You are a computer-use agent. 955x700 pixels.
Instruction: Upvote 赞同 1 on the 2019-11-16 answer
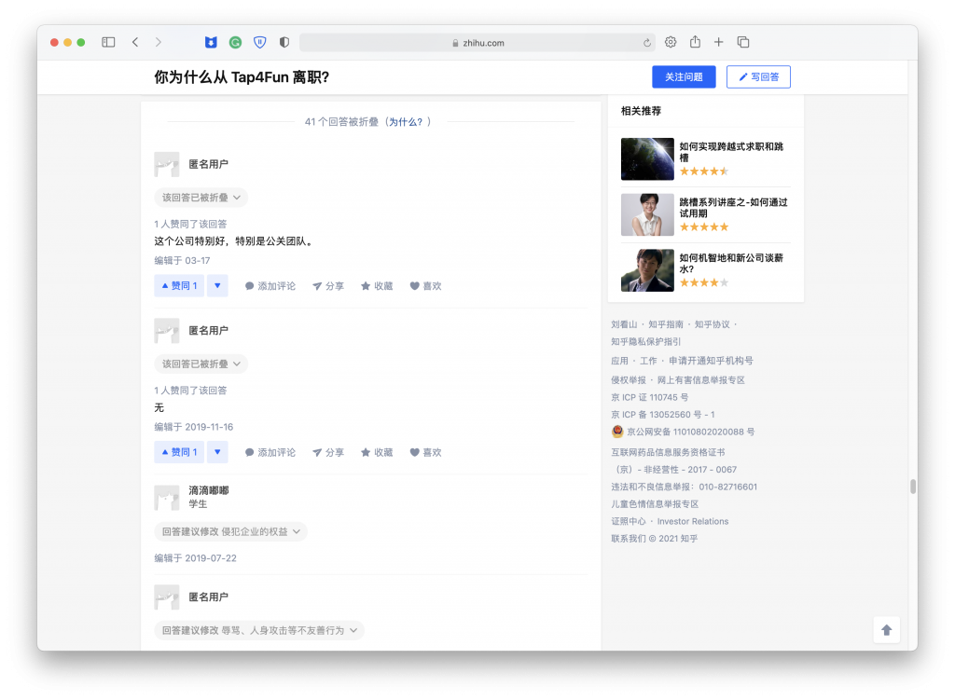[x=179, y=452]
